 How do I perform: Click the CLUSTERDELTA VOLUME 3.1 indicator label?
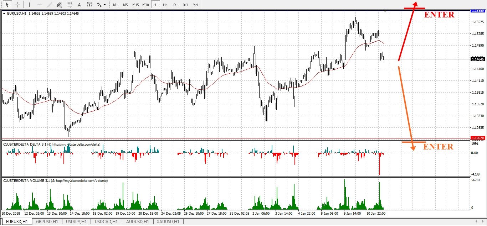(x=55, y=180)
